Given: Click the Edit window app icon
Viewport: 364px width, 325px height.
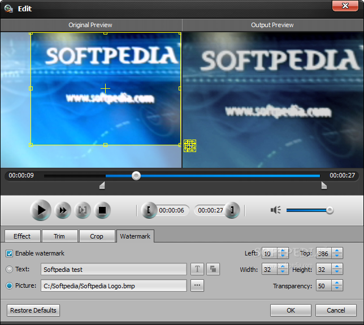Looking at the screenshot, I should click(x=8, y=9).
